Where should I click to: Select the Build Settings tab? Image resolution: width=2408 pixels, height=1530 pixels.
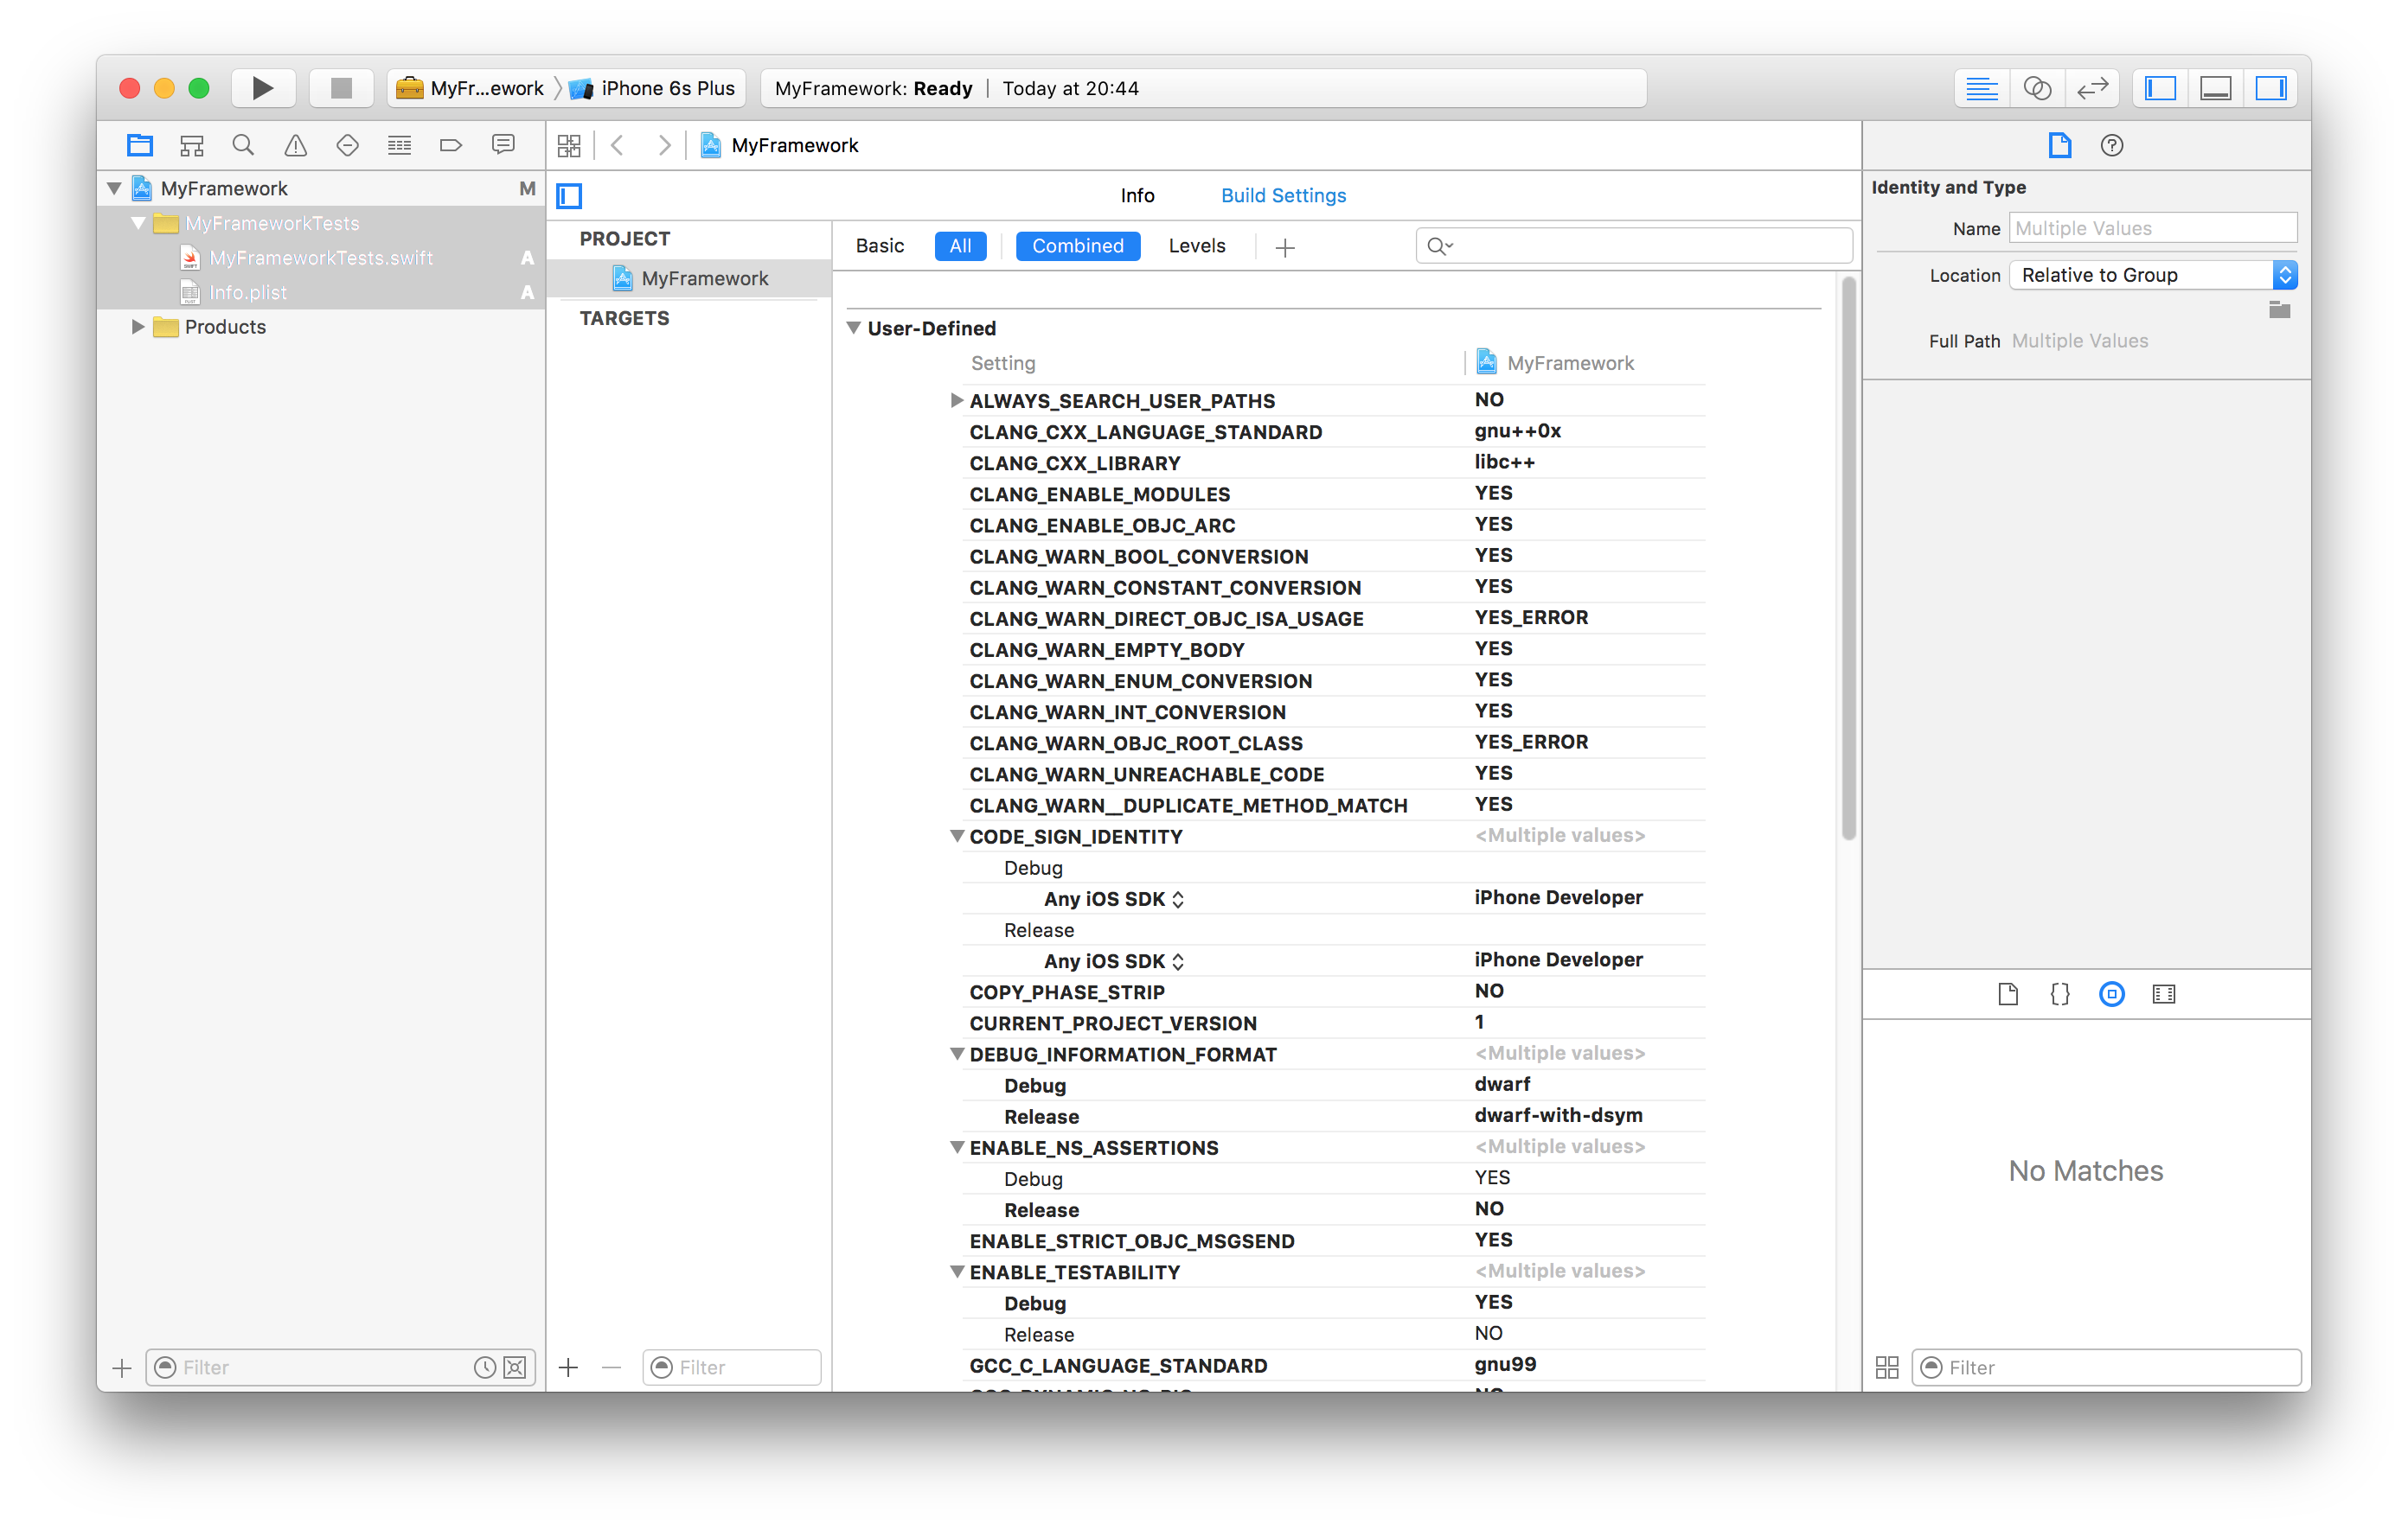click(x=1281, y=194)
